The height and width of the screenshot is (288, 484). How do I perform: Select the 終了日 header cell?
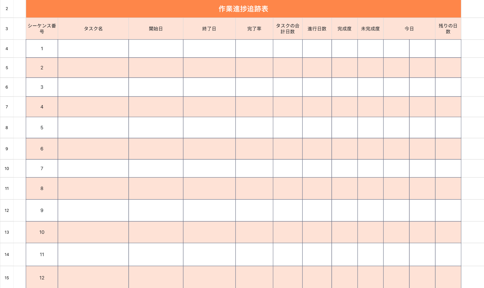209,29
